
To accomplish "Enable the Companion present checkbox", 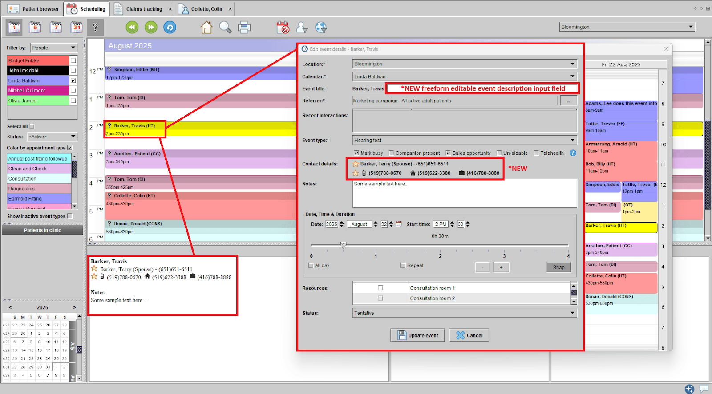I will [x=392, y=153].
